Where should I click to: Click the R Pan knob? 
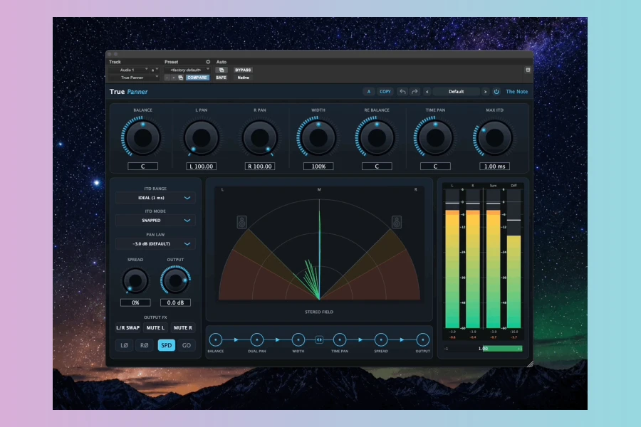click(x=259, y=137)
